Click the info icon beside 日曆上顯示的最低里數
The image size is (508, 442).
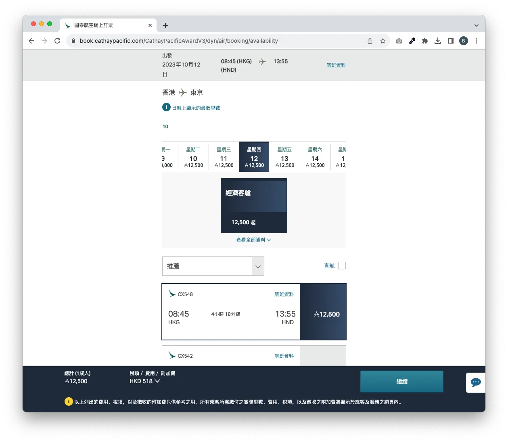coord(166,107)
